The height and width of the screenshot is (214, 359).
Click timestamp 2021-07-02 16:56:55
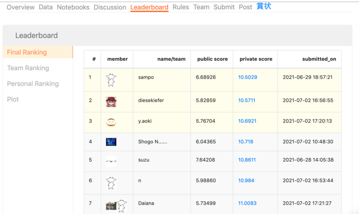(x=308, y=100)
